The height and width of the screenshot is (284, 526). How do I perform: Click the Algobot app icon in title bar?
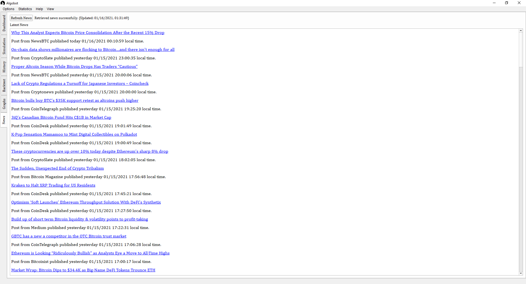point(3,3)
